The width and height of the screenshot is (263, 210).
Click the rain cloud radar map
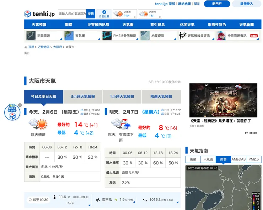tap(223, 187)
